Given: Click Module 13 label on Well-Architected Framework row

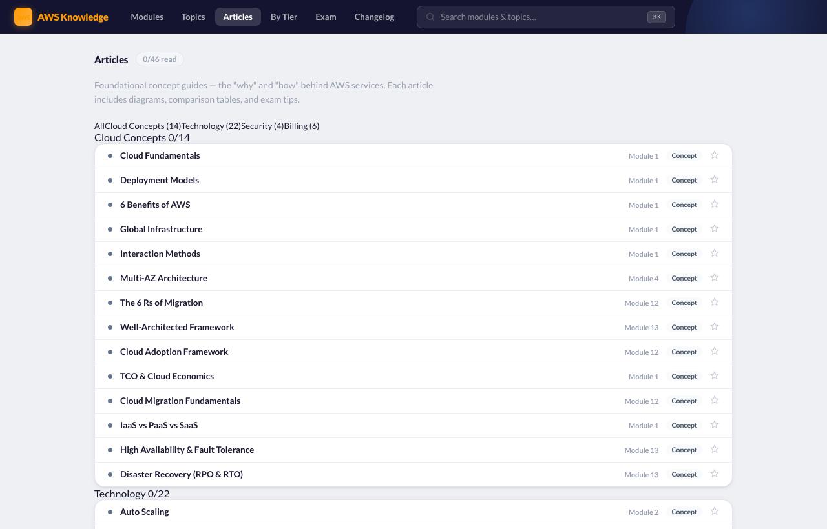Looking at the screenshot, I should pos(642,328).
